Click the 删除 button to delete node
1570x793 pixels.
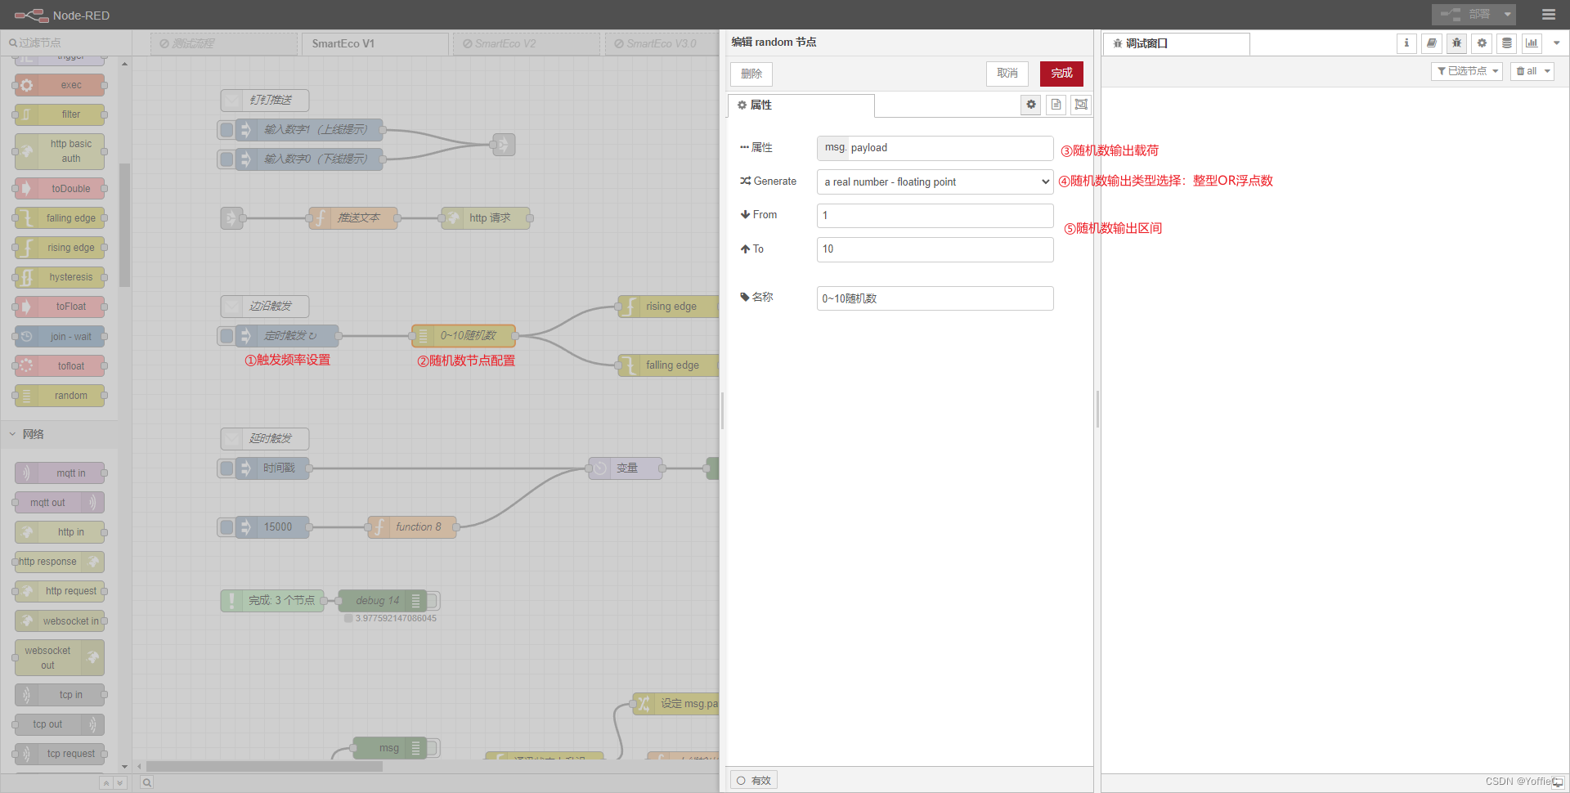tap(751, 74)
